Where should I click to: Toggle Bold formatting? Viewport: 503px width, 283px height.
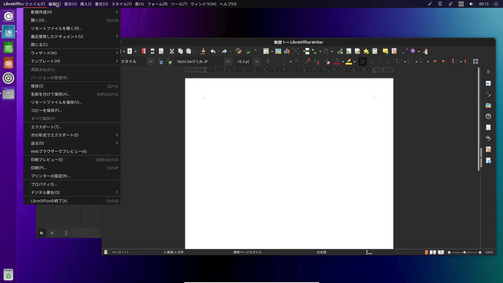click(x=268, y=62)
